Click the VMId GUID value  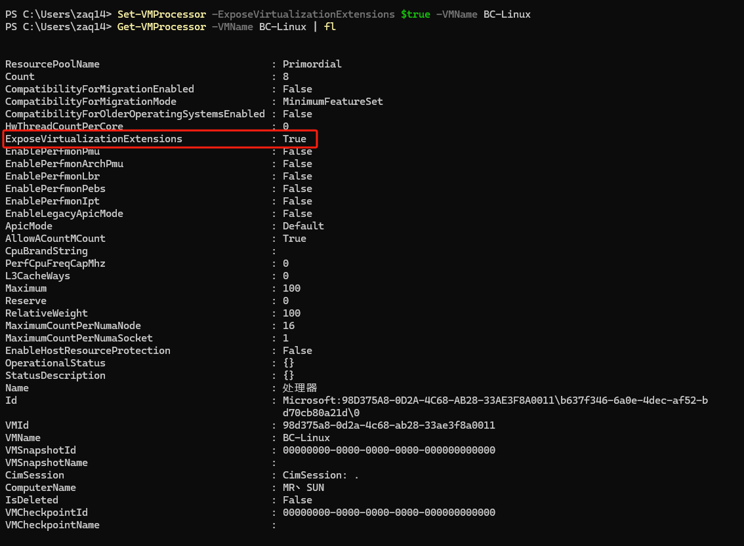tap(389, 425)
